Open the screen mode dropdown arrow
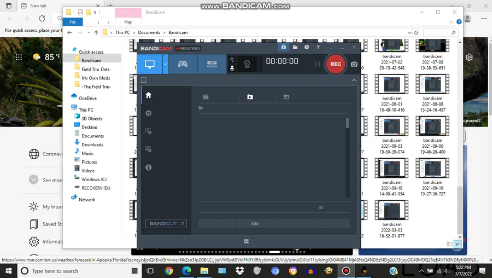This screenshot has width=492, height=278. (165, 64)
